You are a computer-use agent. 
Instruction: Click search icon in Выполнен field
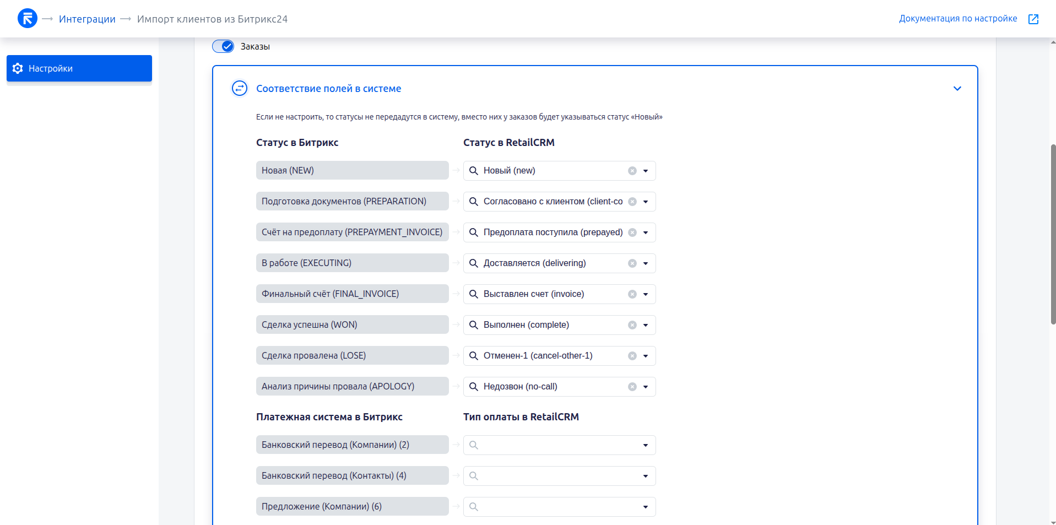tap(474, 325)
